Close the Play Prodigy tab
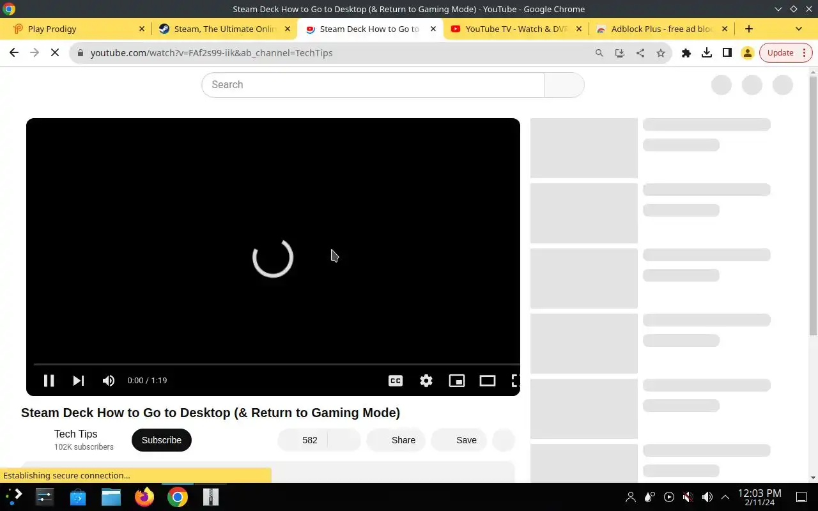This screenshot has width=818, height=511. click(142, 29)
